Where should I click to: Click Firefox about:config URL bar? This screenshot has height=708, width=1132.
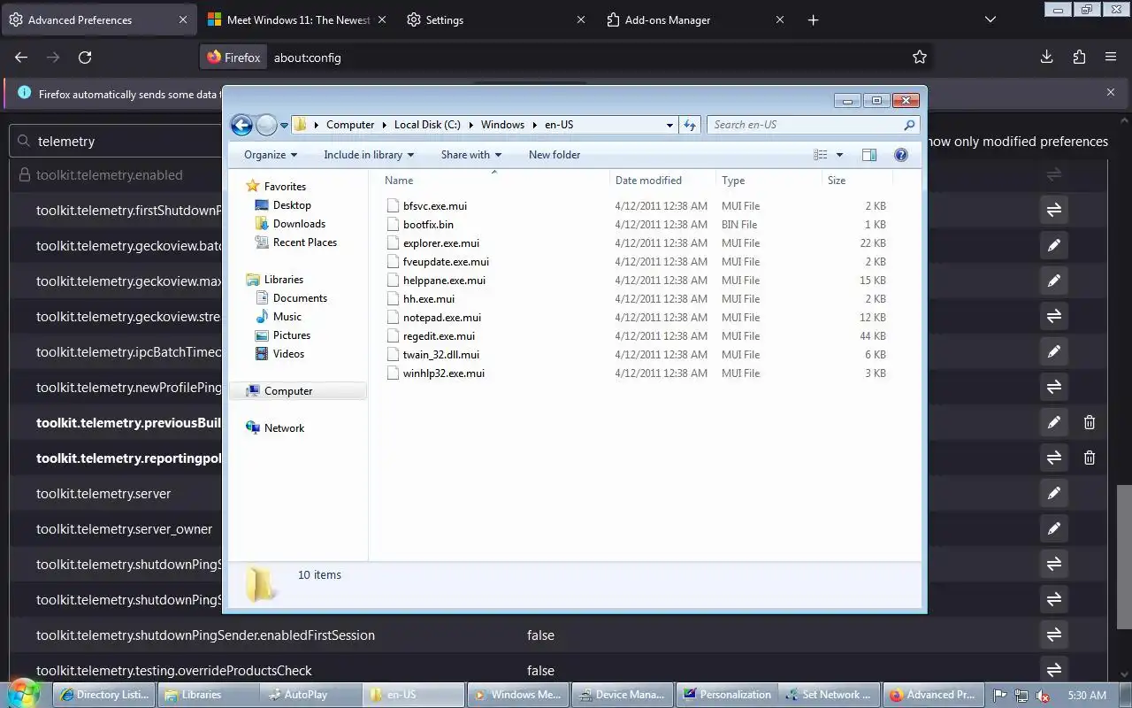pyautogui.click(x=566, y=57)
